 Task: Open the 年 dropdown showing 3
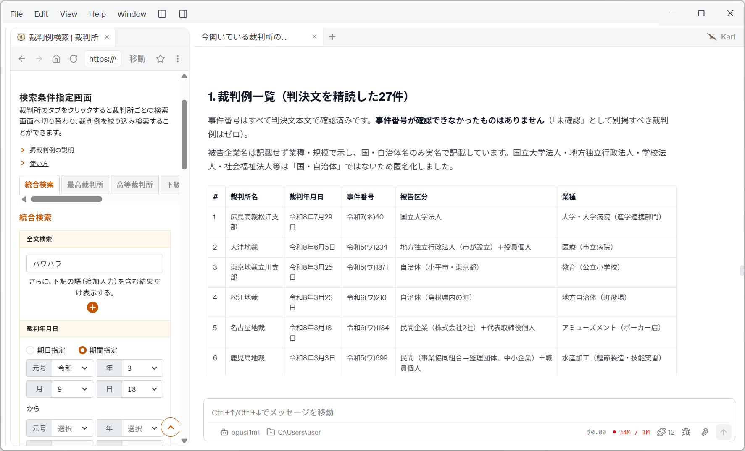[x=142, y=368]
